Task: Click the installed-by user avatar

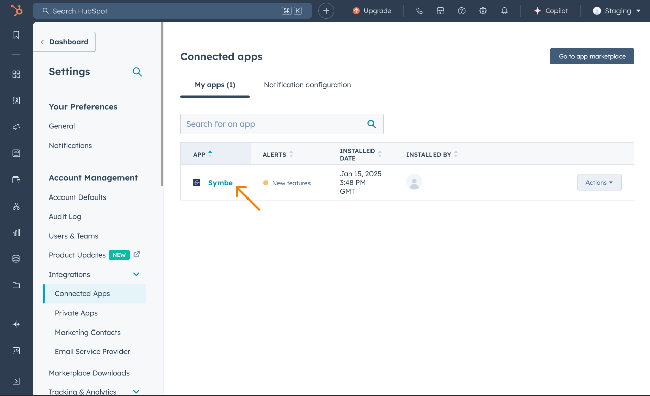Action: pos(414,182)
